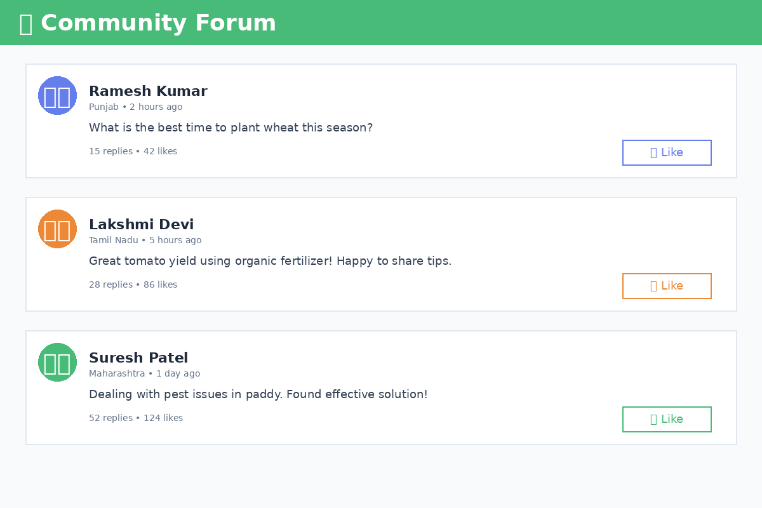Click the Punjab 2 hours ago label
Screen dimensions: 762x508
[135, 107]
